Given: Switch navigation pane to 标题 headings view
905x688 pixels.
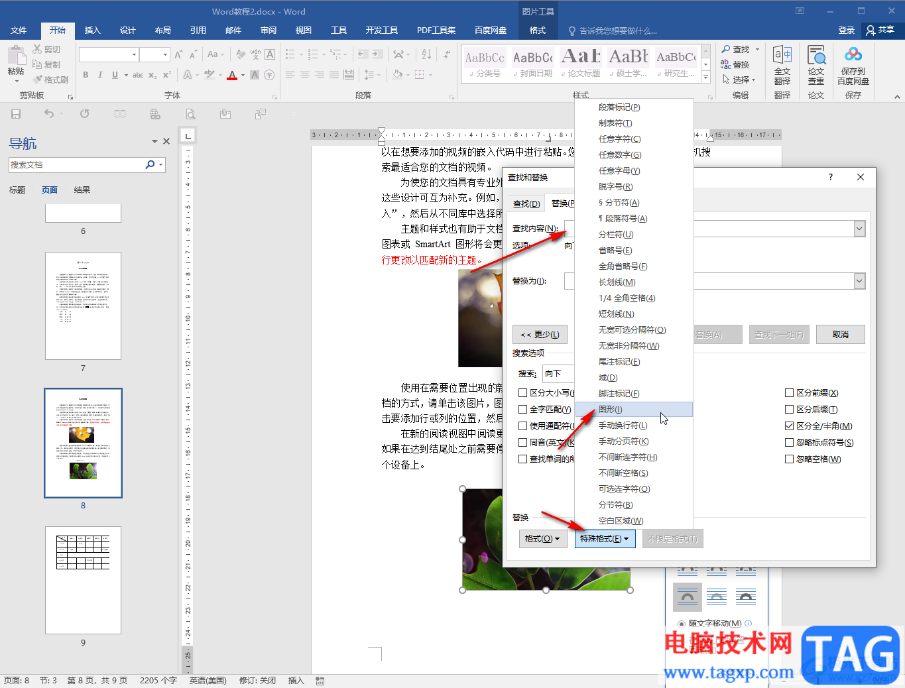Looking at the screenshot, I should click(17, 190).
